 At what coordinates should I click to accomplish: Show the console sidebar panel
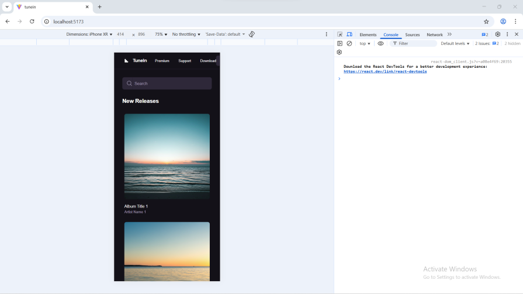pyautogui.click(x=340, y=43)
